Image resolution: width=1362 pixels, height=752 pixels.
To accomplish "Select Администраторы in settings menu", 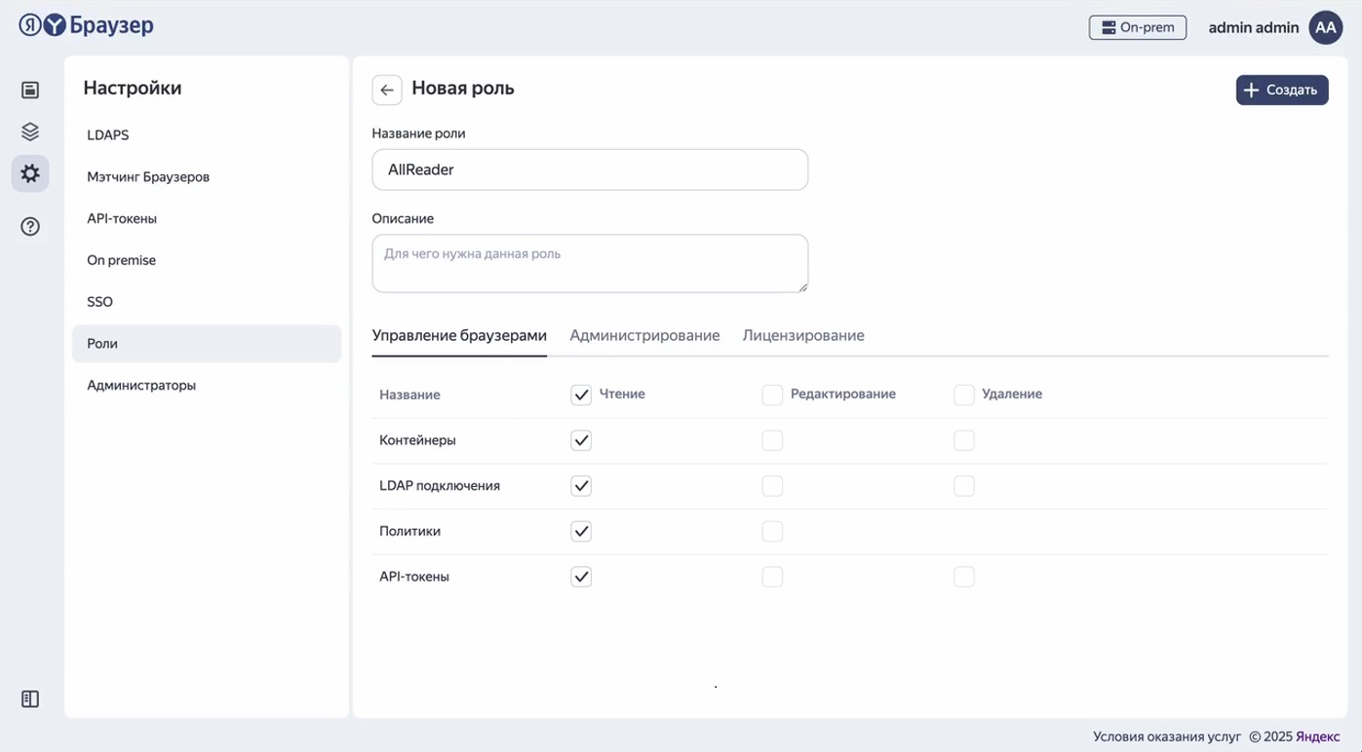I will click(x=141, y=385).
